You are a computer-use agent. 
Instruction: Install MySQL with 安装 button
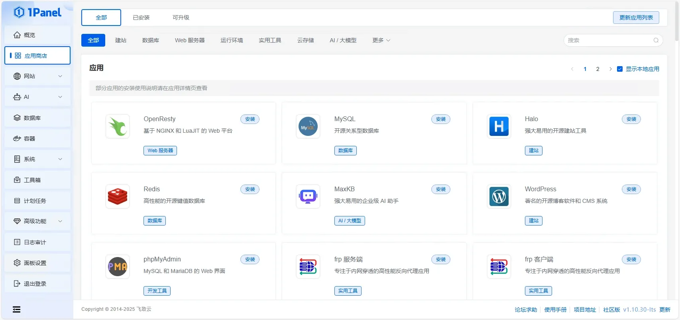441,119
